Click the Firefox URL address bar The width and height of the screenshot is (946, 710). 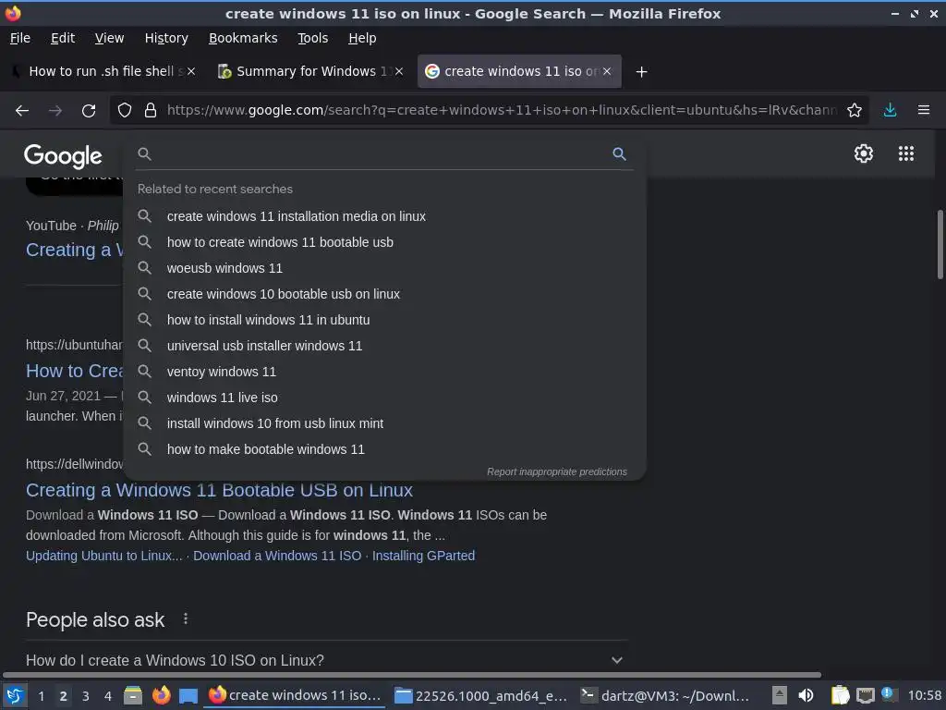[501, 111]
